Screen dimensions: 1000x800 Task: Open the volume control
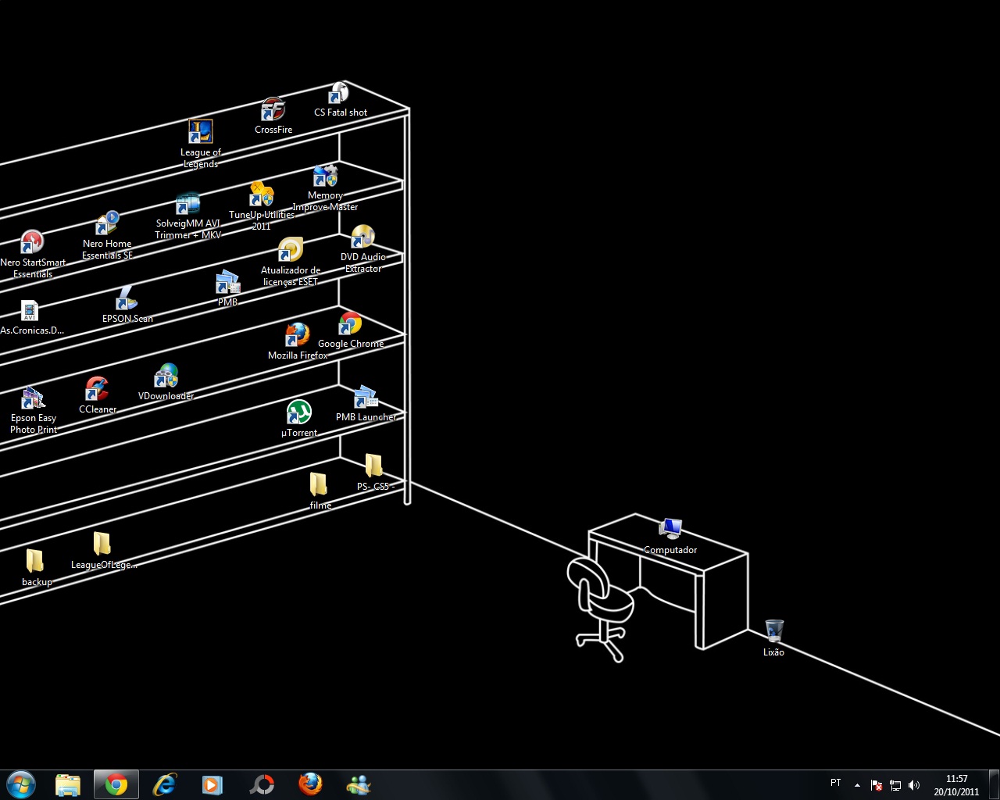[914, 784]
